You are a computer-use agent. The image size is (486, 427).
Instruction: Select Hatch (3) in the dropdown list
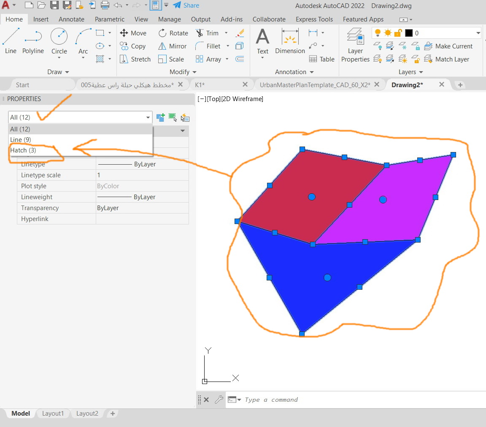point(80,150)
